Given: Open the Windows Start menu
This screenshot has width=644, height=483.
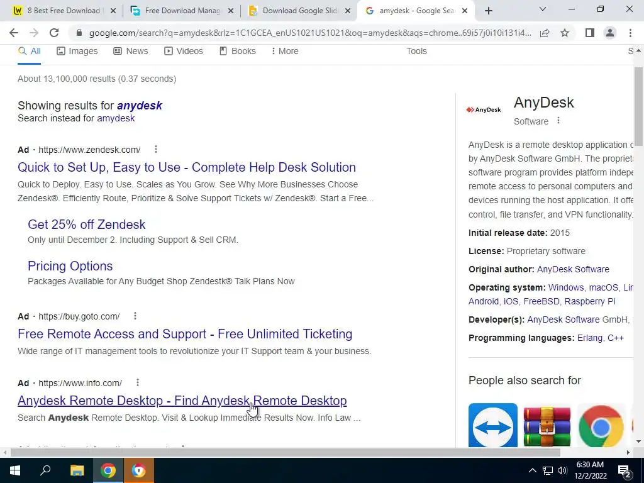Looking at the screenshot, I should click(15, 470).
